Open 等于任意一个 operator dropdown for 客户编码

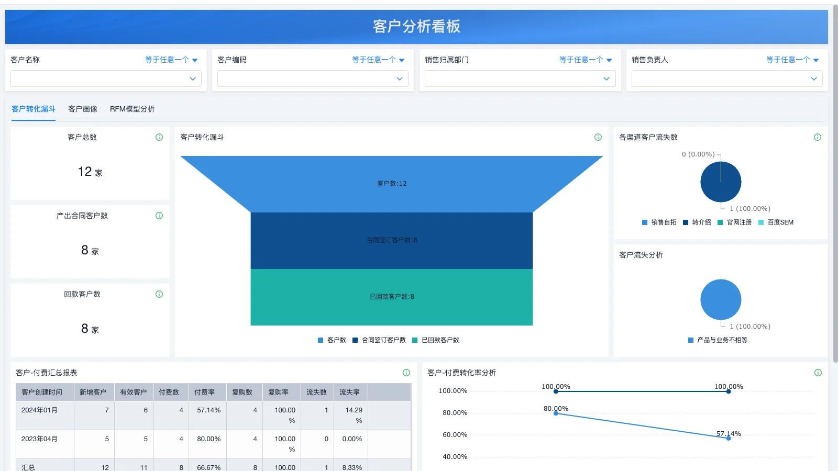pos(377,60)
